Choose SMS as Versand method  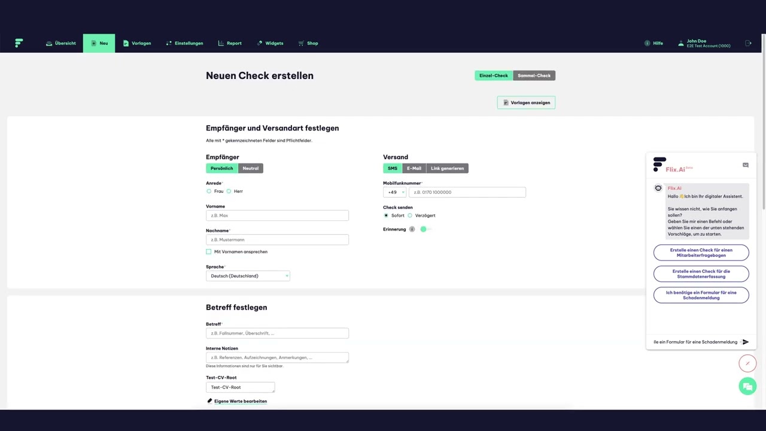coord(393,168)
